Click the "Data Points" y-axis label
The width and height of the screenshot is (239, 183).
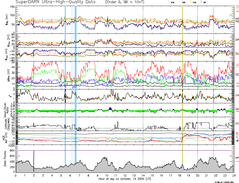5,159
